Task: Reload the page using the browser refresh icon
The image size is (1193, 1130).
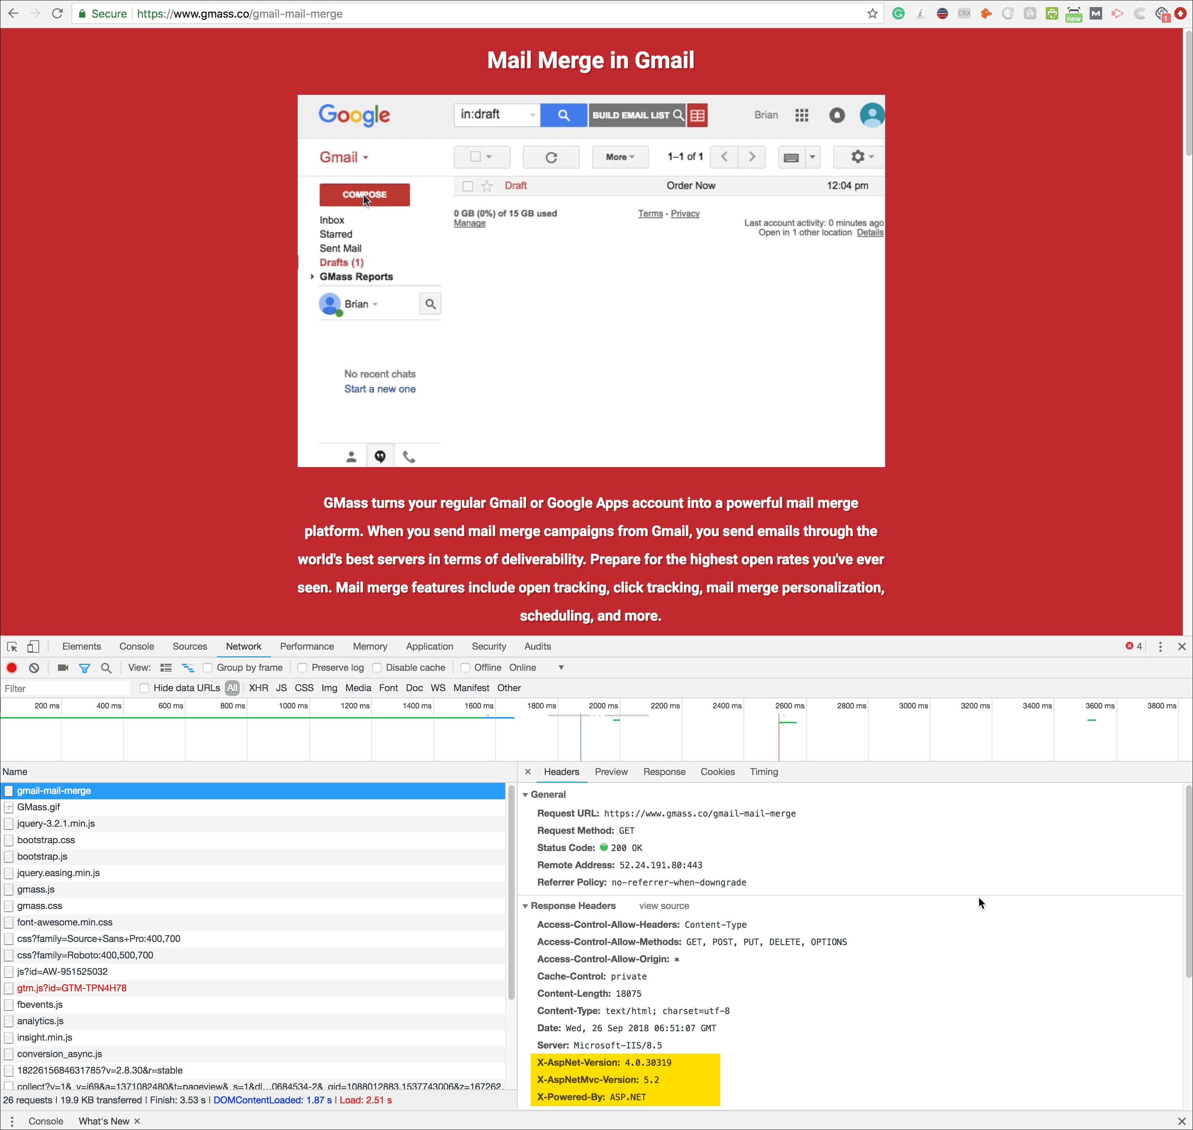Action: (x=57, y=13)
